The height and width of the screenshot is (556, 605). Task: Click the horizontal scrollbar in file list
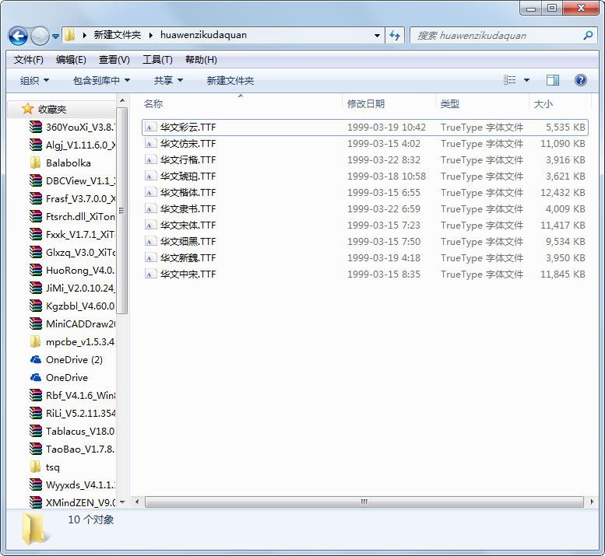click(363, 502)
